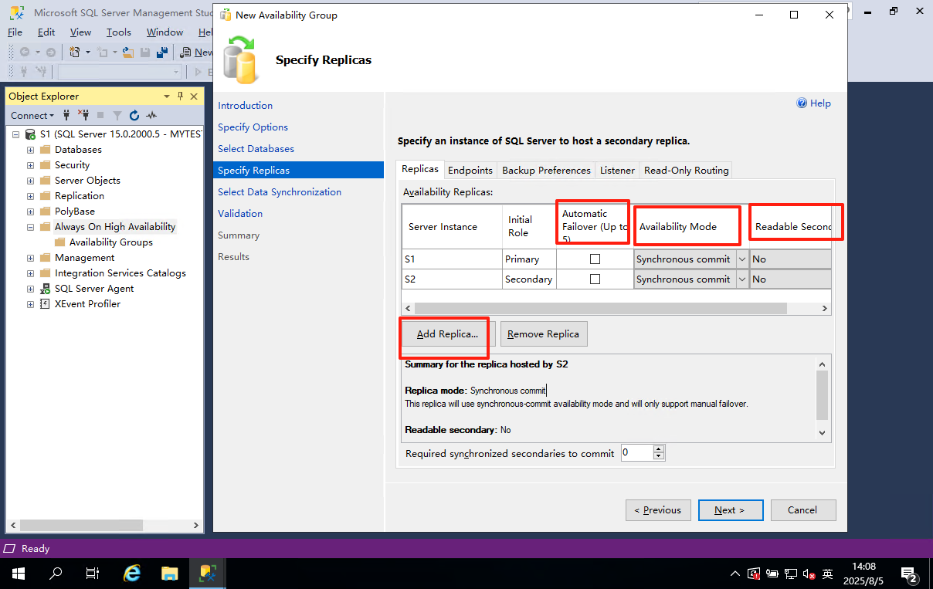
Task: Enable Automatic Failover for S2
Action: 595,279
